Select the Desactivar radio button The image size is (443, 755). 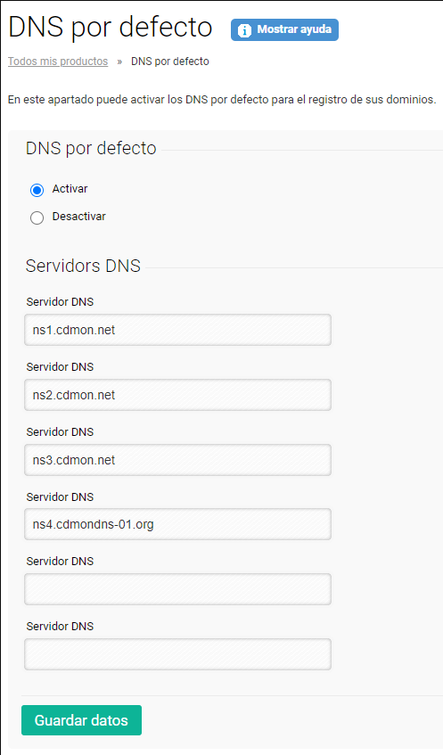point(37,217)
